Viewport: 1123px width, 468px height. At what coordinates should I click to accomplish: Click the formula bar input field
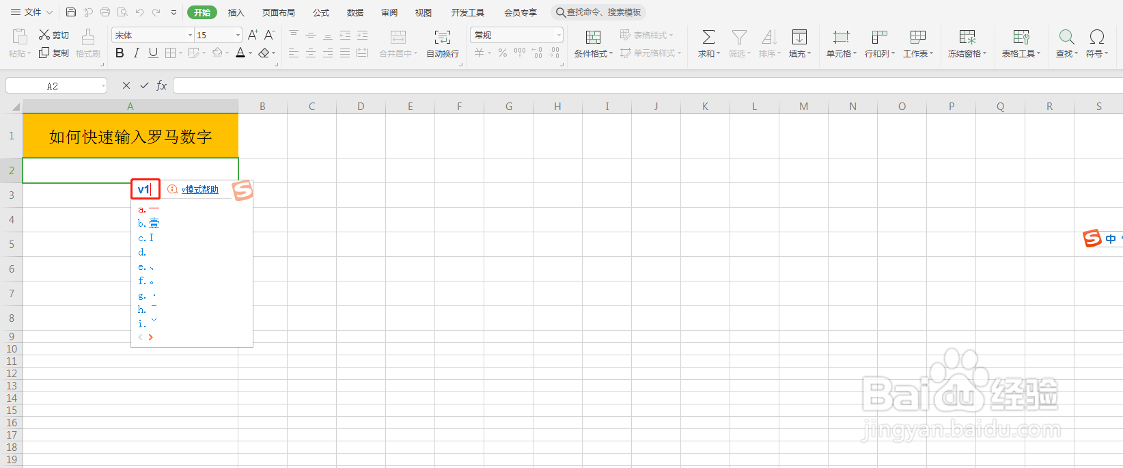tap(648, 85)
